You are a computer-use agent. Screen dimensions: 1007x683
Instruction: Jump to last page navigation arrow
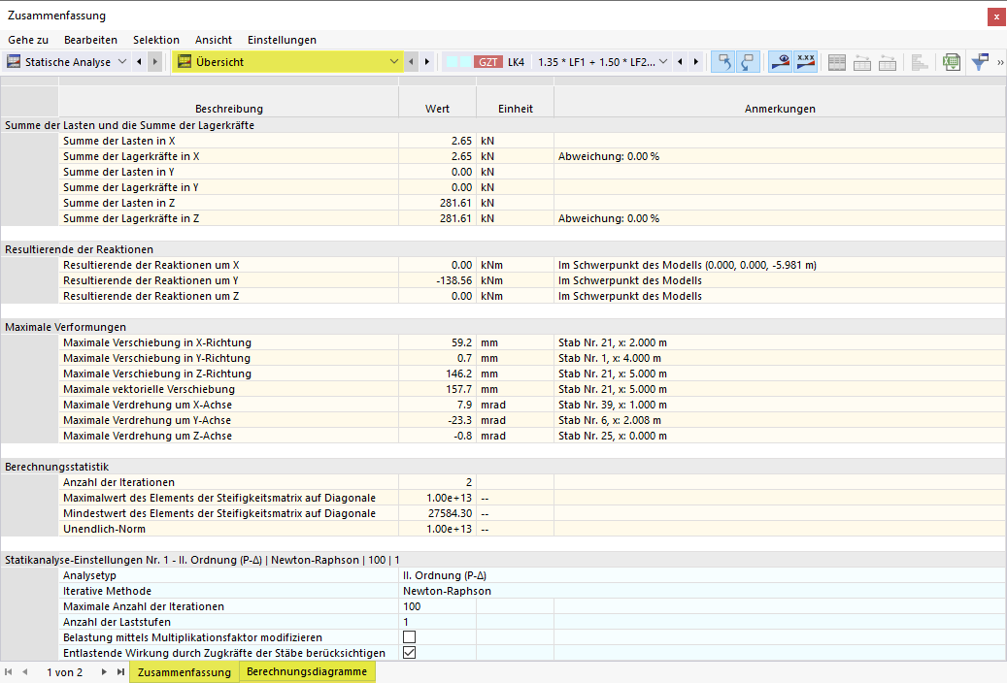[120, 672]
